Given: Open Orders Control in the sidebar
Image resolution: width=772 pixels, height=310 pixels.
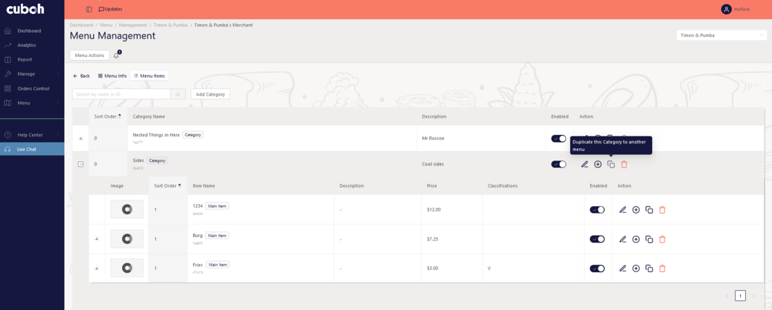Looking at the screenshot, I should click(33, 88).
